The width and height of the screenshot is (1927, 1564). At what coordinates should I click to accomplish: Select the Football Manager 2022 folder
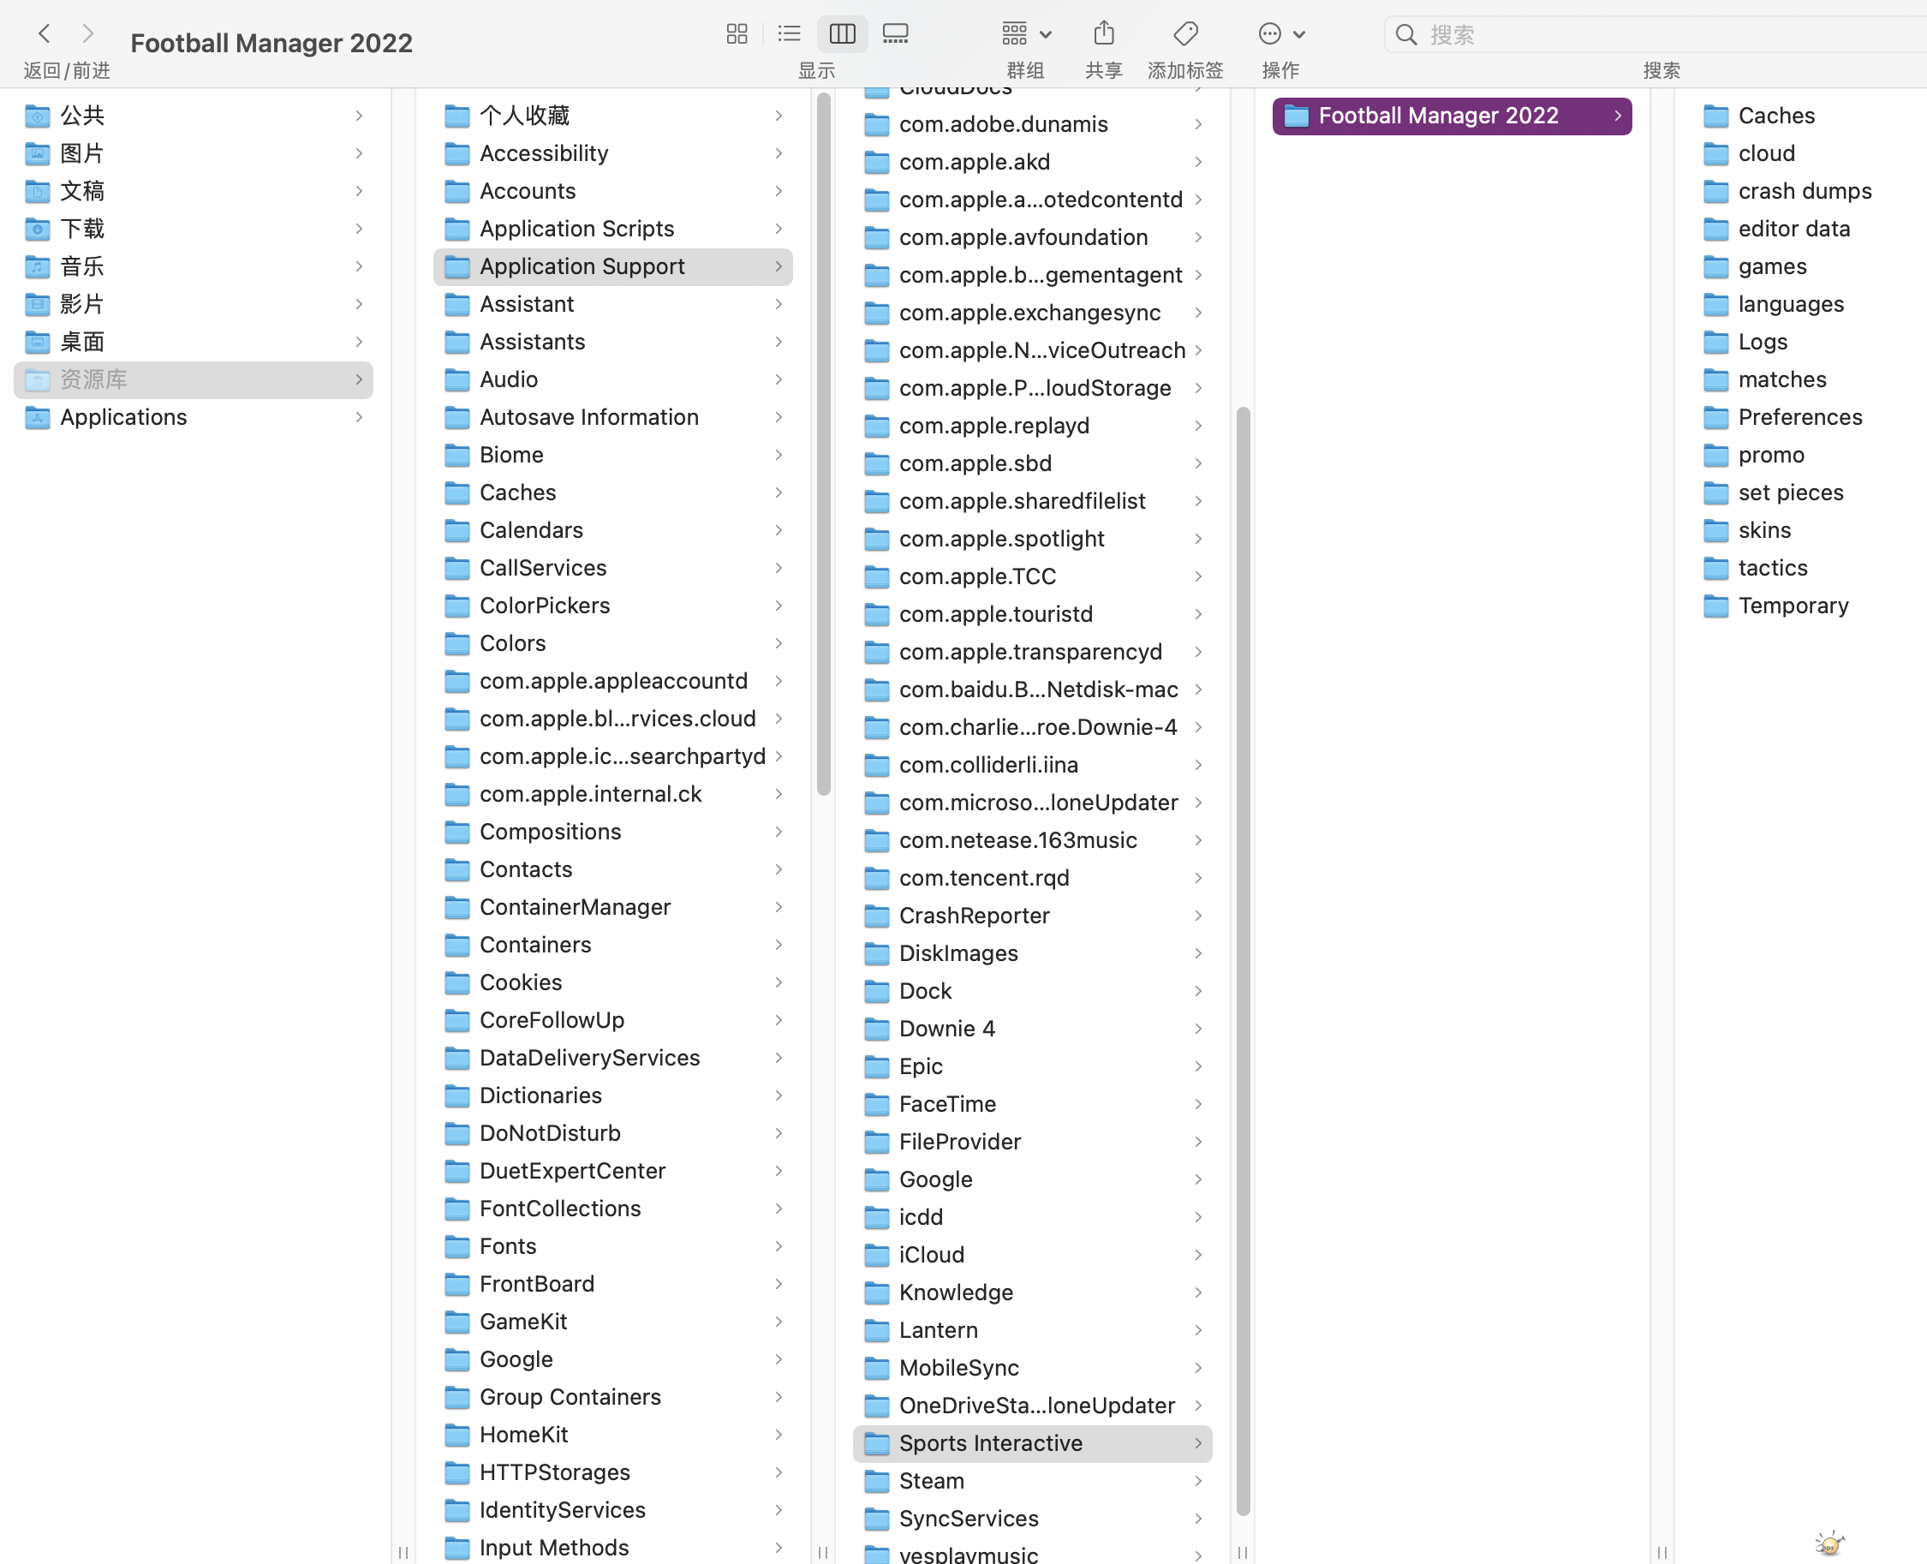(1452, 116)
